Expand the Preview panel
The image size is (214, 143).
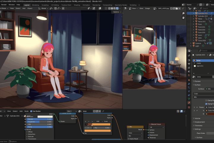[197, 81]
